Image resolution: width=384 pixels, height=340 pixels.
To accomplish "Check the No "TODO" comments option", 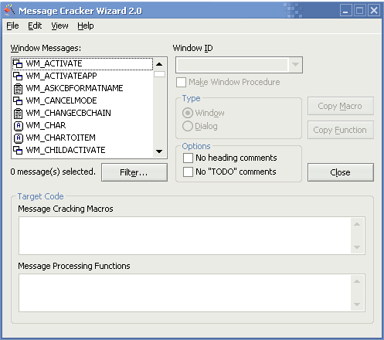I will [188, 172].
